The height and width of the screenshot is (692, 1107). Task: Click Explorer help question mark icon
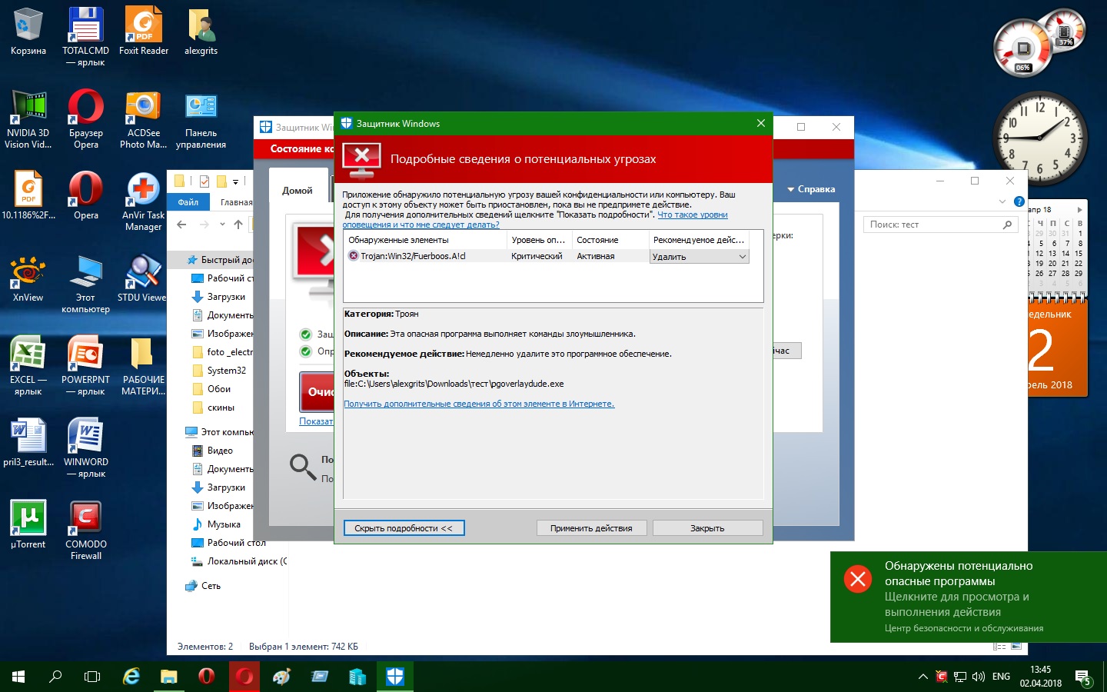pyautogui.click(x=1019, y=201)
